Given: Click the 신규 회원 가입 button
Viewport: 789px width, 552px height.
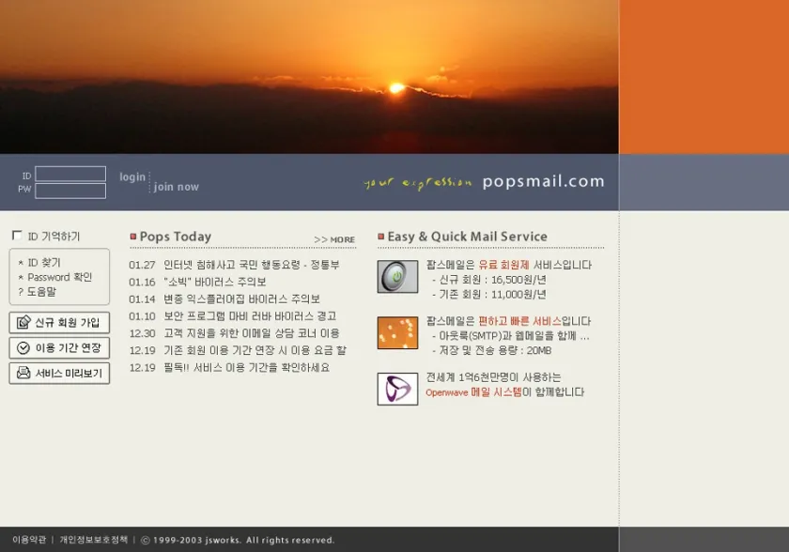Looking at the screenshot, I should 59,323.
